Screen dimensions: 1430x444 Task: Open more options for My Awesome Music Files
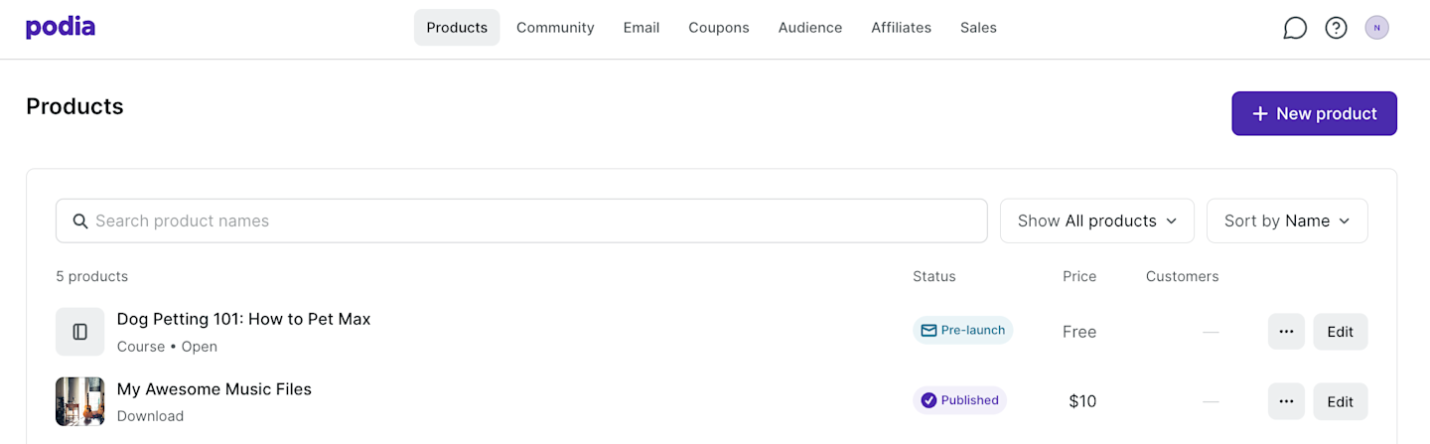click(x=1286, y=401)
